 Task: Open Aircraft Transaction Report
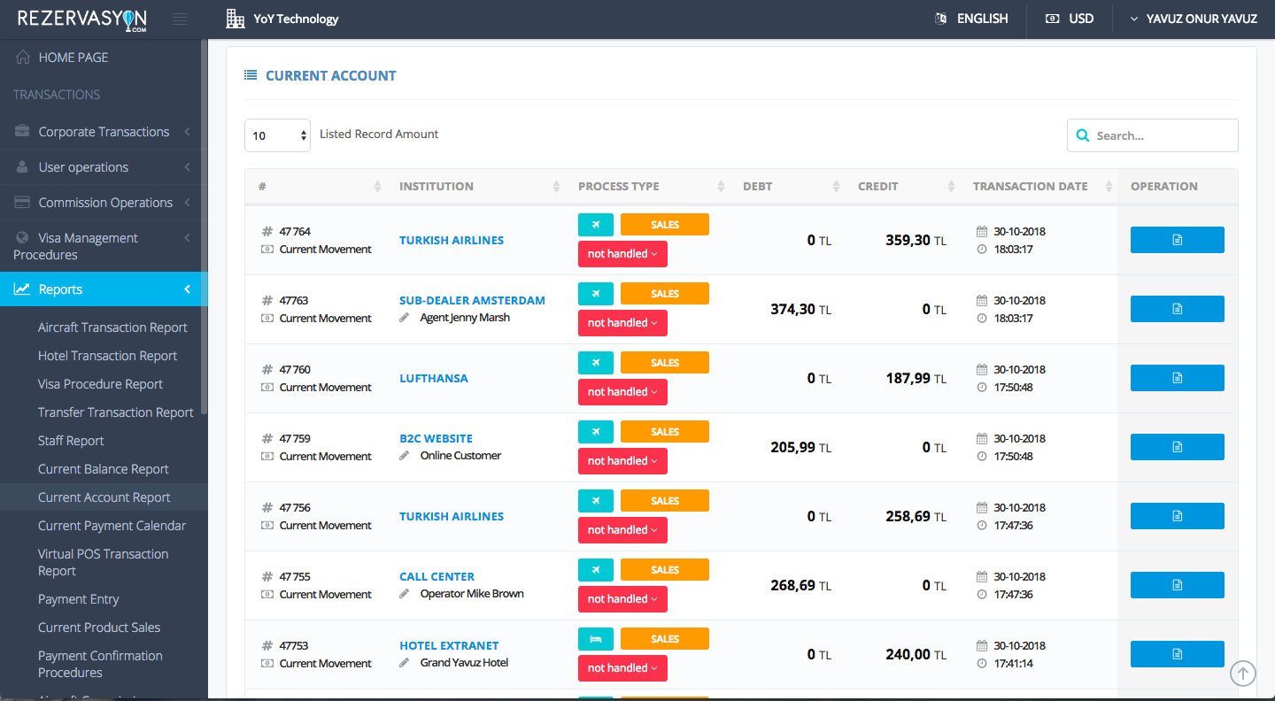(x=112, y=327)
